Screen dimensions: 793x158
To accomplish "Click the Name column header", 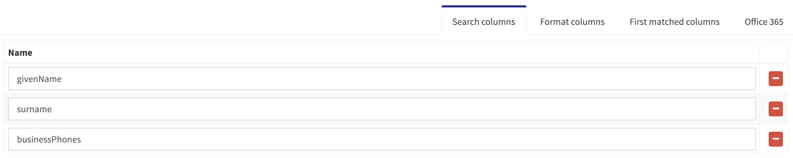I will click(x=20, y=53).
